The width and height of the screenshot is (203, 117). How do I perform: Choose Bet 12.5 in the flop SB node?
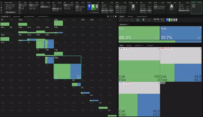pyautogui.click(x=107, y=10)
